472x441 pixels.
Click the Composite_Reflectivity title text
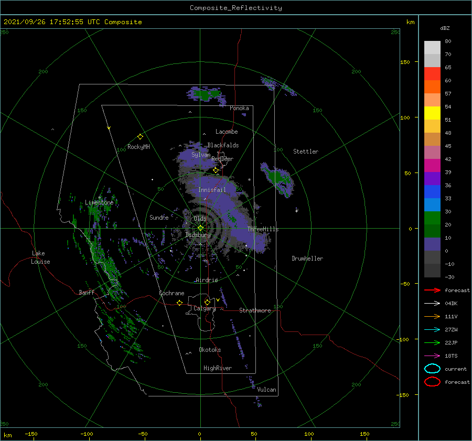[236, 8]
